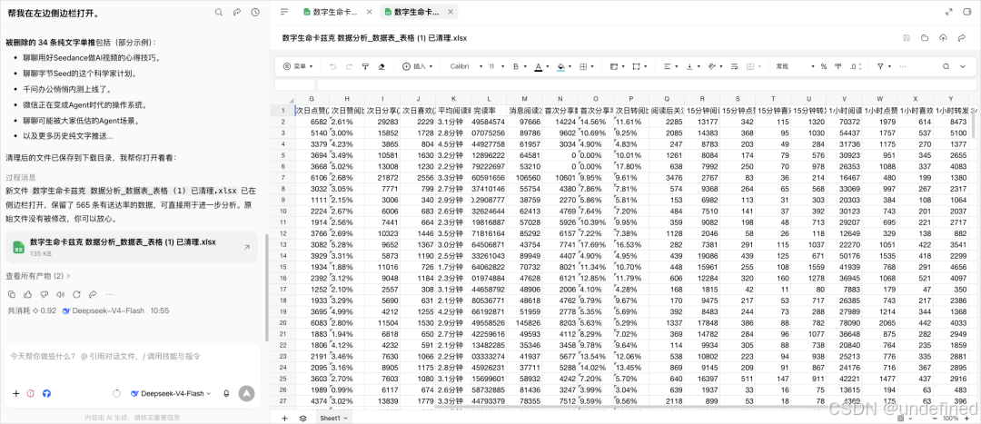Open the sheet list layers icon
Viewport: 981px width, 424px height.
point(302,418)
